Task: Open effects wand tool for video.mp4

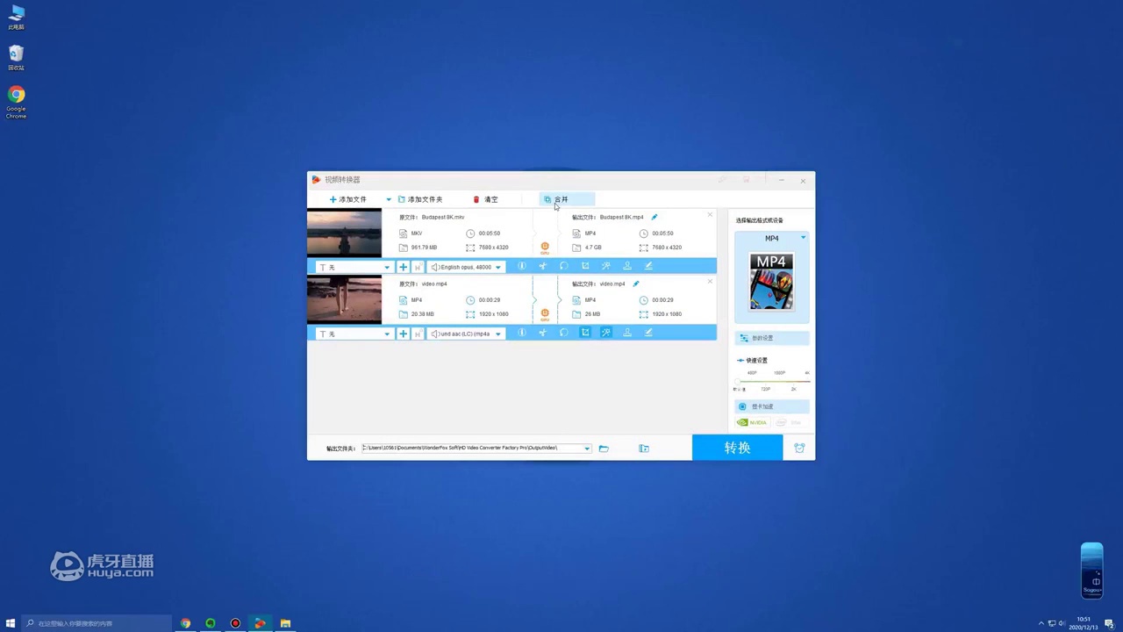Action: pyautogui.click(x=606, y=333)
